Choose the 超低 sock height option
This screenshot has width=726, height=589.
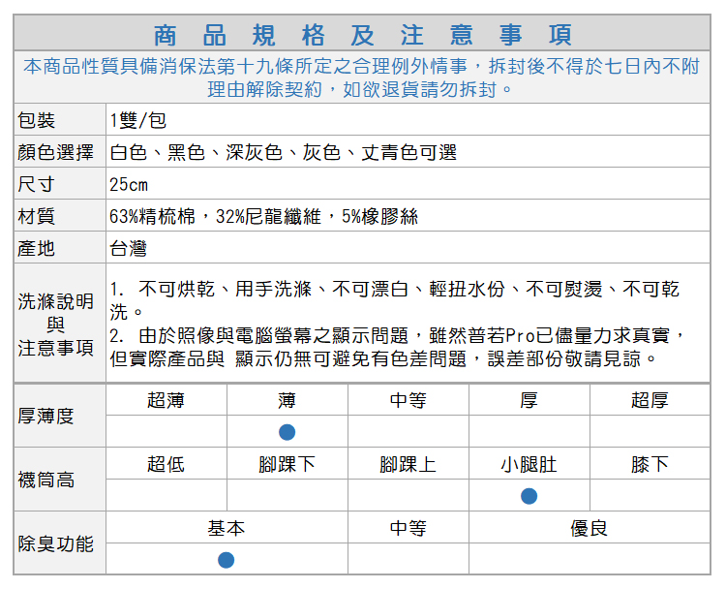(x=166, y=464)
